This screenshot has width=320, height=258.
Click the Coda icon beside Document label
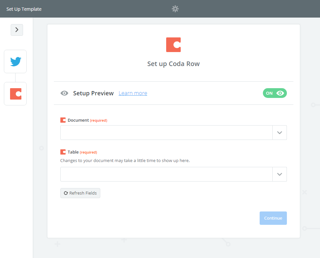tap(63, 120)
